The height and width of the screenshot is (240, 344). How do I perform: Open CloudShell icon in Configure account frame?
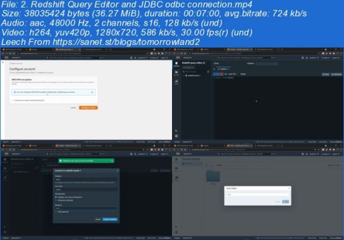point(131,57)
